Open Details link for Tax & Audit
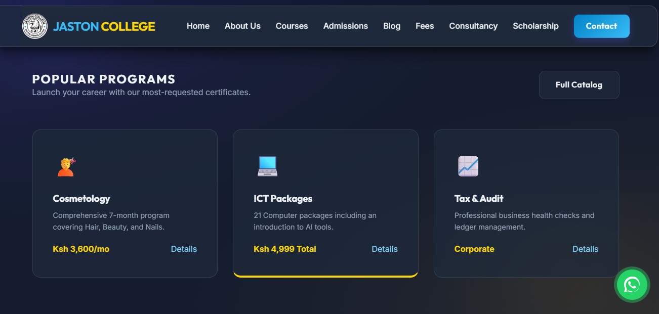659x314 pixels. (x=585, y=249)
